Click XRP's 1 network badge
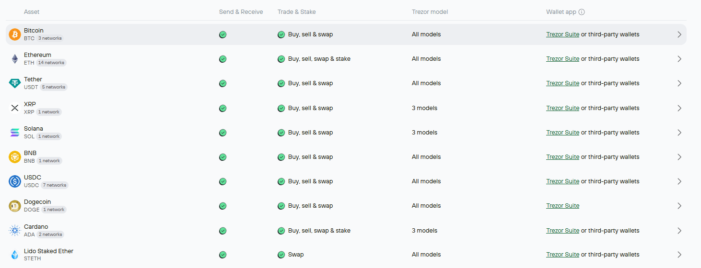701x268 pixels. point(49,112)
